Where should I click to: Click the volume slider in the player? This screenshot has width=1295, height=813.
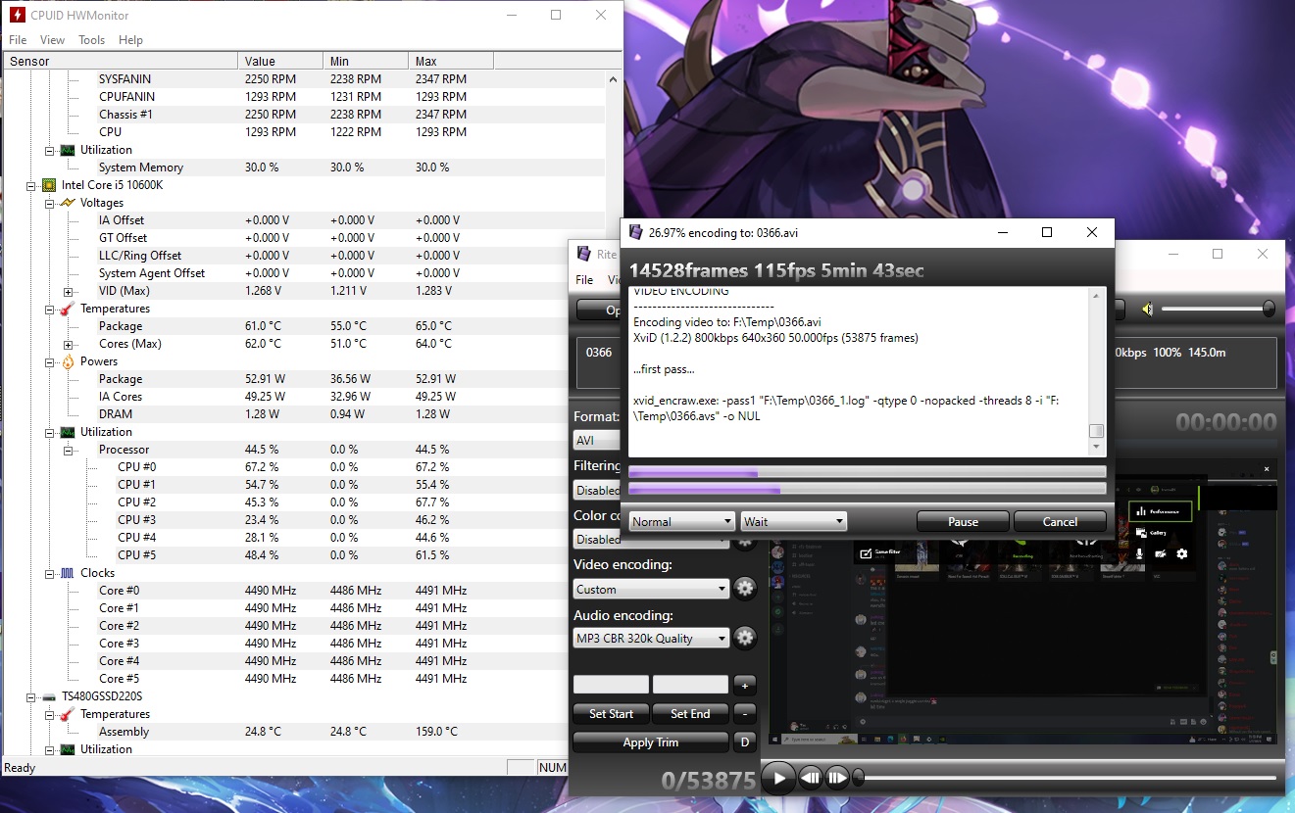tap(1219, 310)
